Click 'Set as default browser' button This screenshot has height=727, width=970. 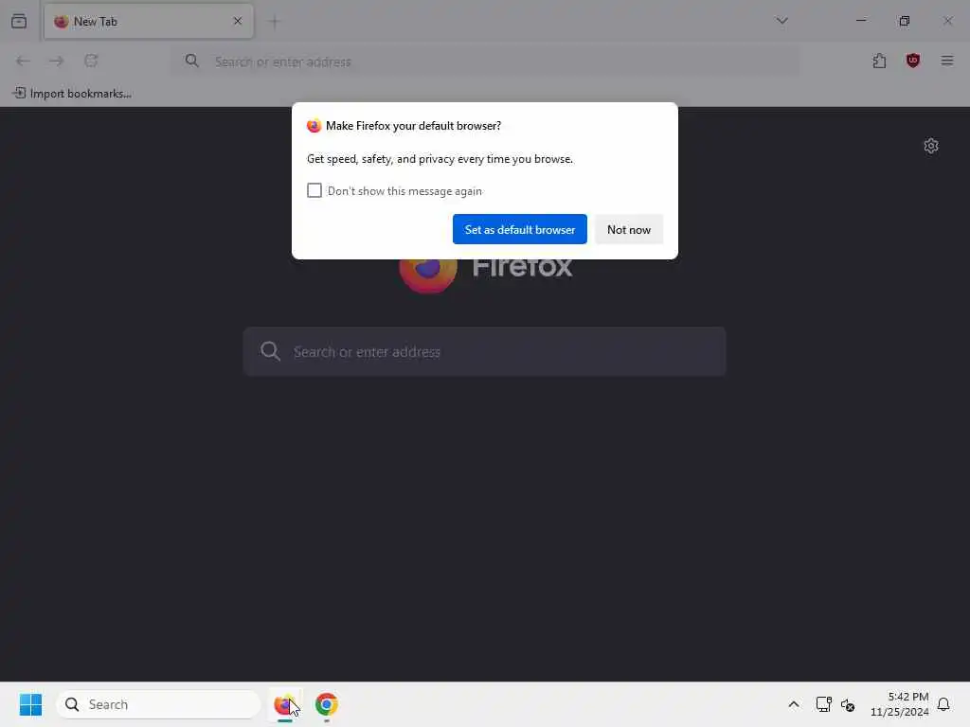point(520,229)
